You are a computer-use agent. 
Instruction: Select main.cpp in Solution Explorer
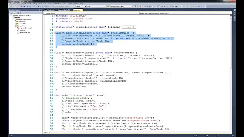coord(21,31)
